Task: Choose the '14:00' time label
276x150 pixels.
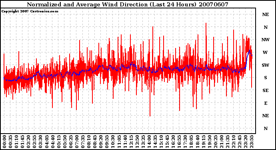Action: tap(149, 142)
